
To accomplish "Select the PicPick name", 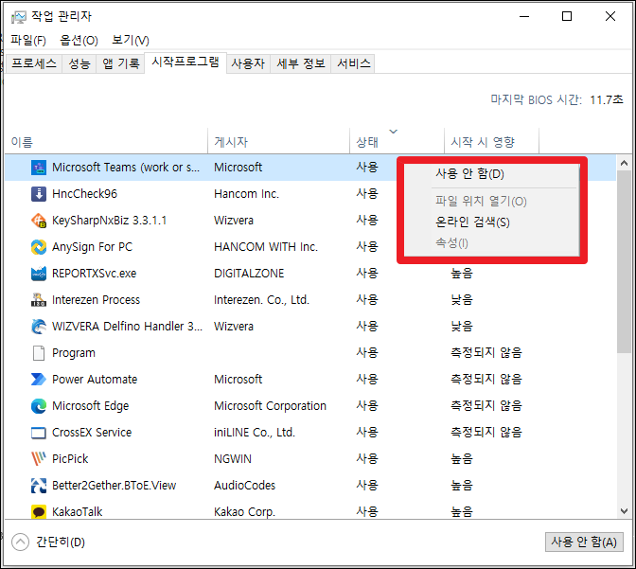I will coord(70,459).
